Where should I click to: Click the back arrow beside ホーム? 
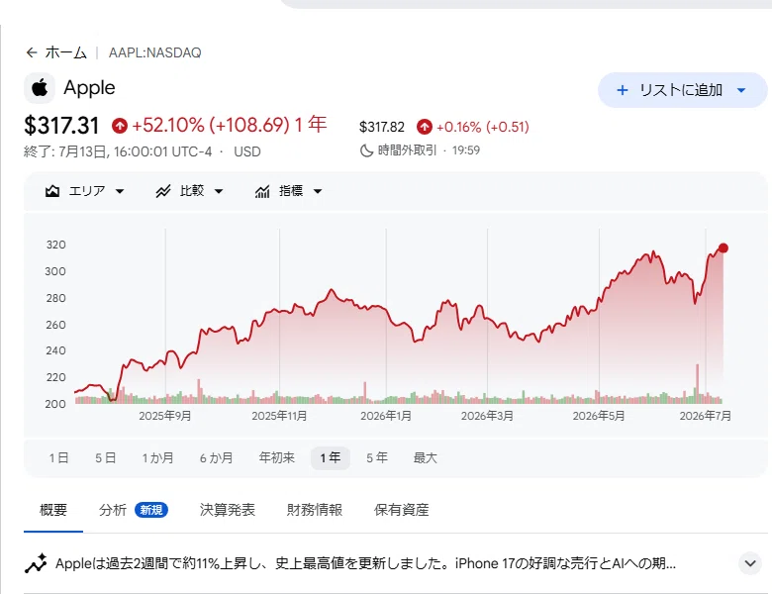coord(32,52)
